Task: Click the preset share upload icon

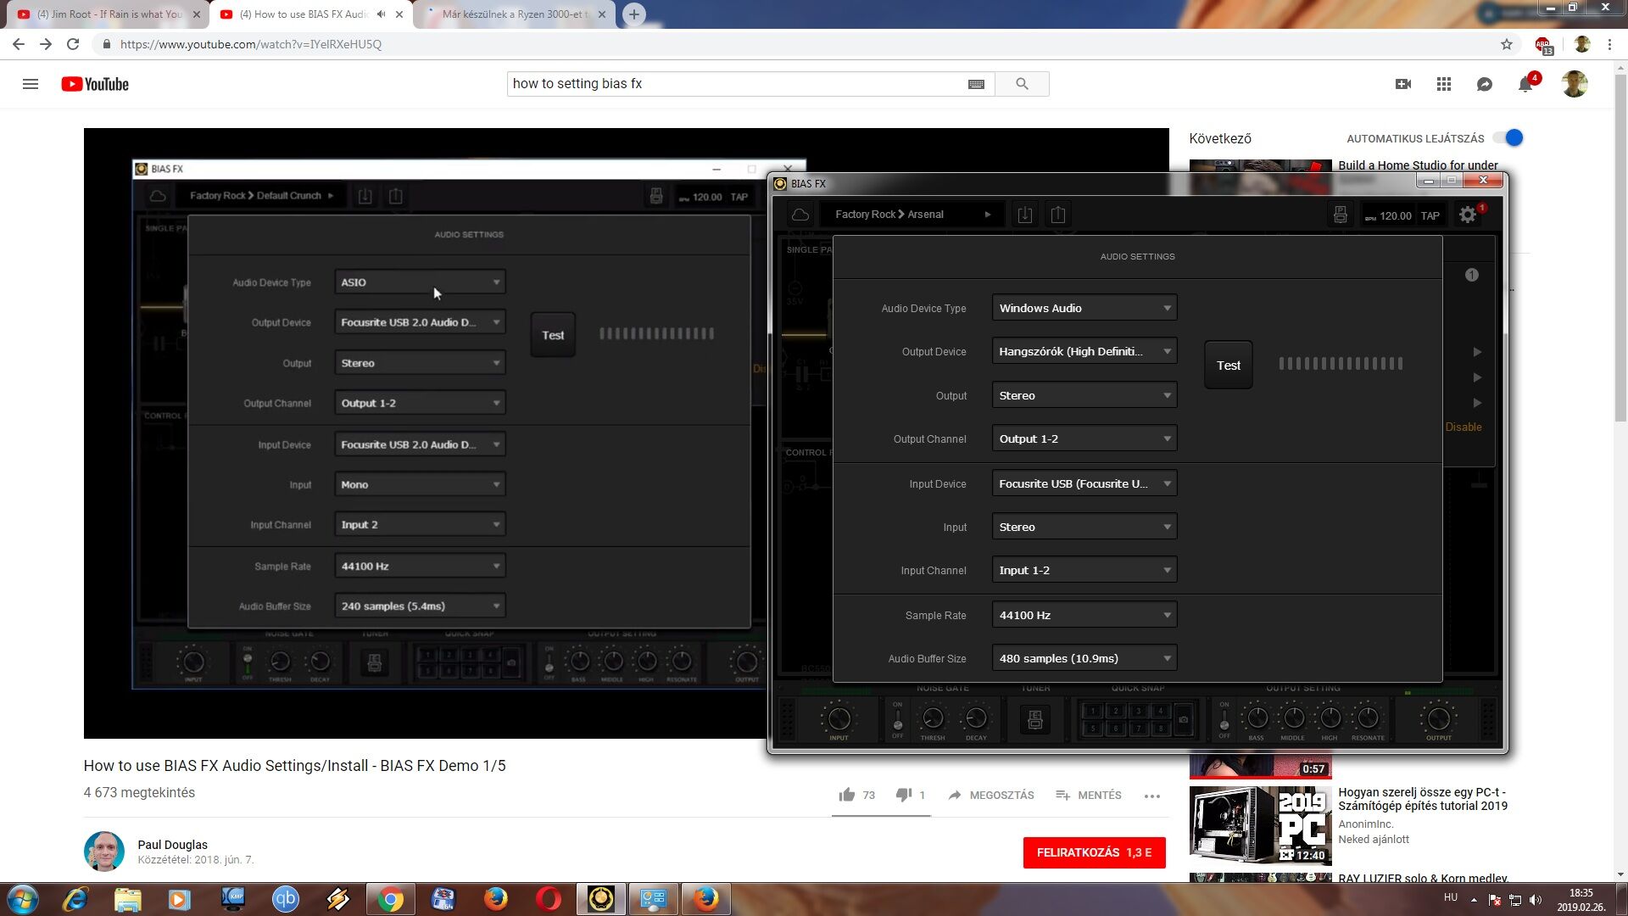Action: [1057, 215]
